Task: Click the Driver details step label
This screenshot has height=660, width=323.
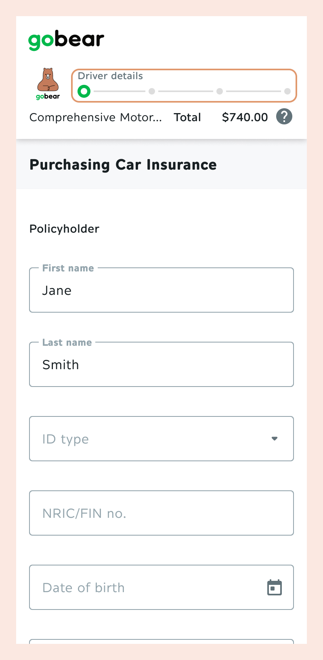Action: coord(110,76)
